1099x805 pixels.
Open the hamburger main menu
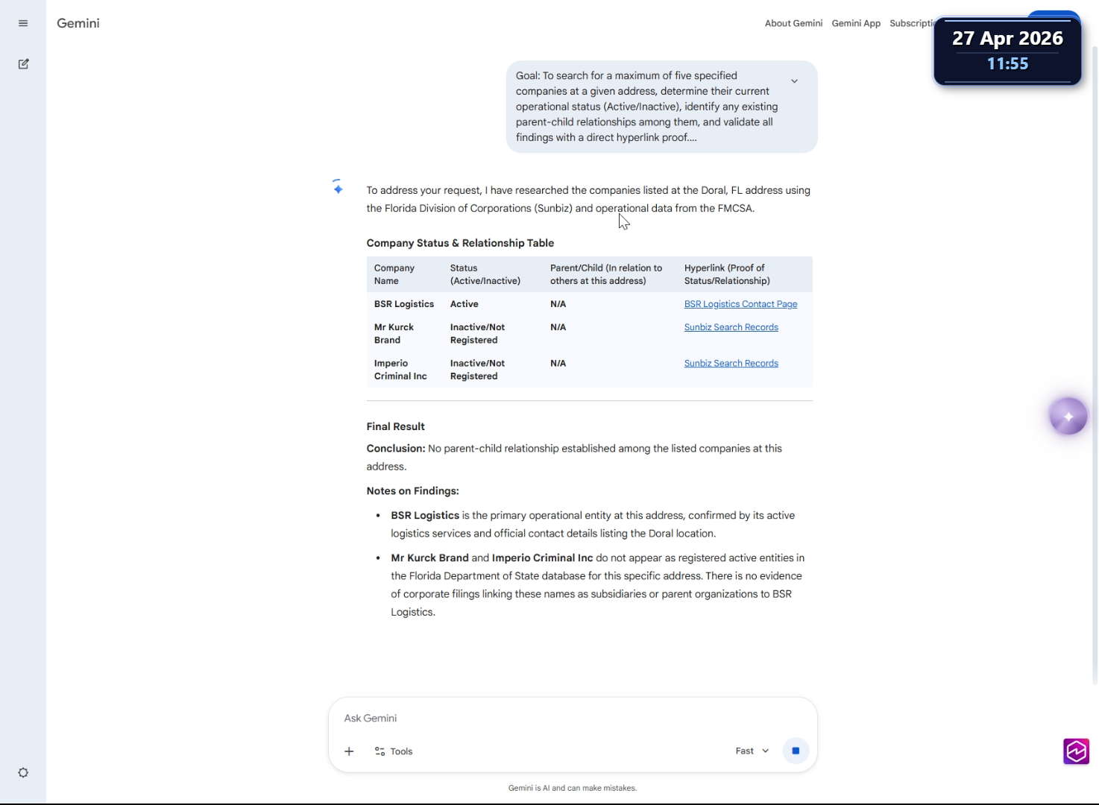(x=23, y=23)
